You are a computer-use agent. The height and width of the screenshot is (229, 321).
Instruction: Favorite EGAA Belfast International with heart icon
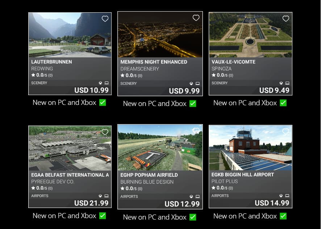(105, 132)
